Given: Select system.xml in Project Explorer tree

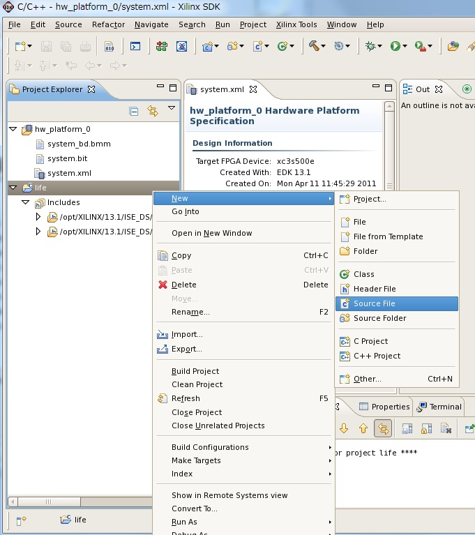Looking at the screenshot, I should (x=69, y=173).
